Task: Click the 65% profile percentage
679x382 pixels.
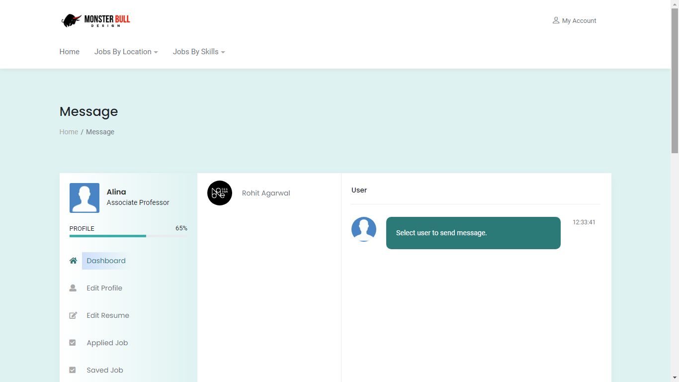Action: (x=181, y=228)
